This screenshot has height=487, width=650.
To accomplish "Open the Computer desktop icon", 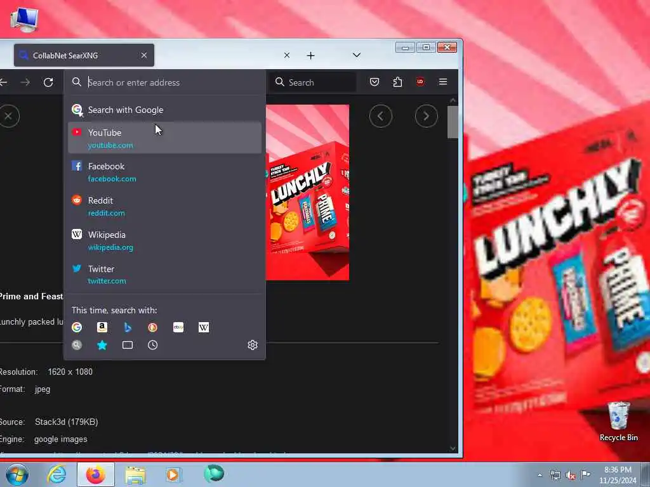I will point(24,20).
